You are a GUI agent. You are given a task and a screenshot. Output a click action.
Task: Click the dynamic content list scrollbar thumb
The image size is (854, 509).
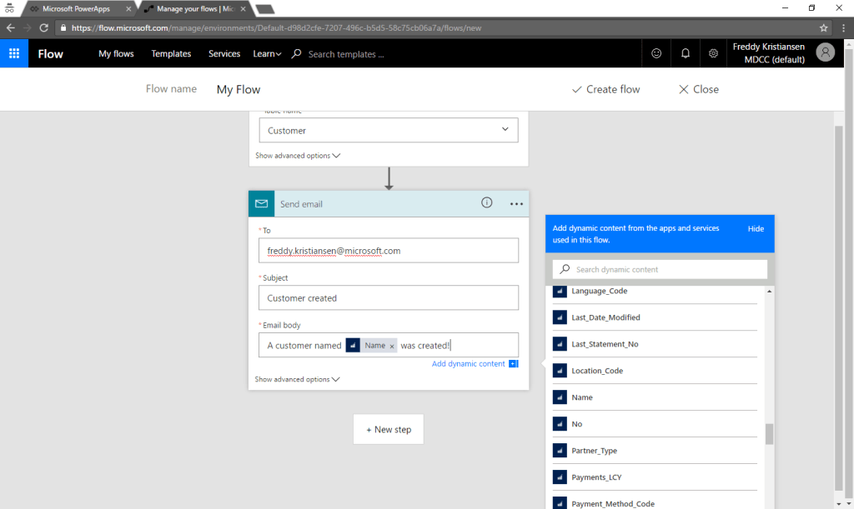click(x=769, y=434)
